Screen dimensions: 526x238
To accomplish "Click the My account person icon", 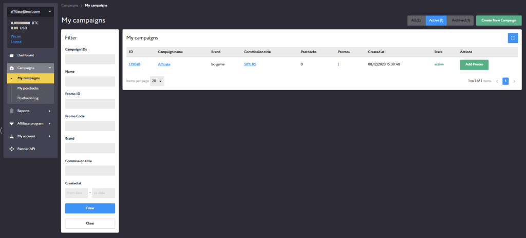I will point(12,136).
